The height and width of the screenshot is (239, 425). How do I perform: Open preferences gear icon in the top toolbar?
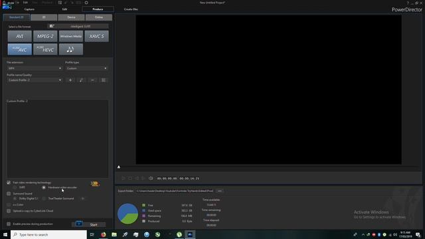[x=86, y=3]
